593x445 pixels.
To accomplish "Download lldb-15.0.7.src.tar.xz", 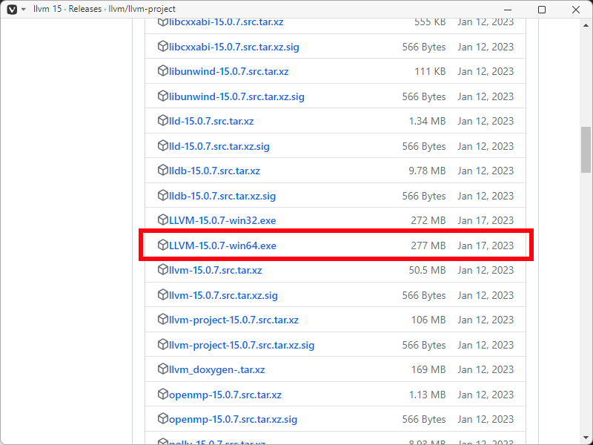I will (x=214, y=171).
